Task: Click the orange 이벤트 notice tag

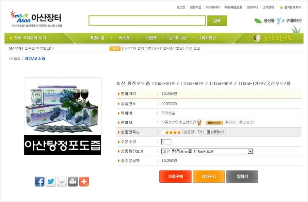Action: point(115,48)
